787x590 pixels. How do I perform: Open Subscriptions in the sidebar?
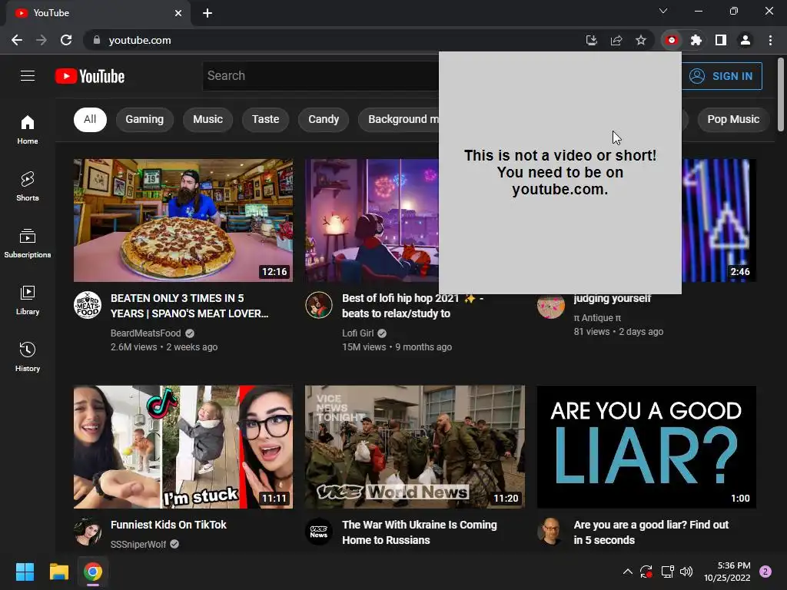(x=28, y=244)
